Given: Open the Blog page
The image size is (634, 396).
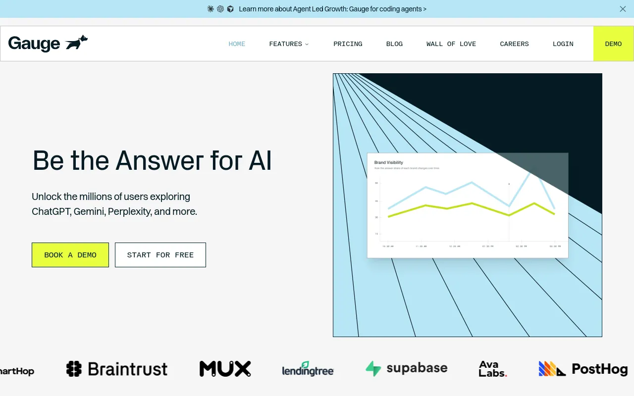Looking at the screenshot, I should pos(394,44).
